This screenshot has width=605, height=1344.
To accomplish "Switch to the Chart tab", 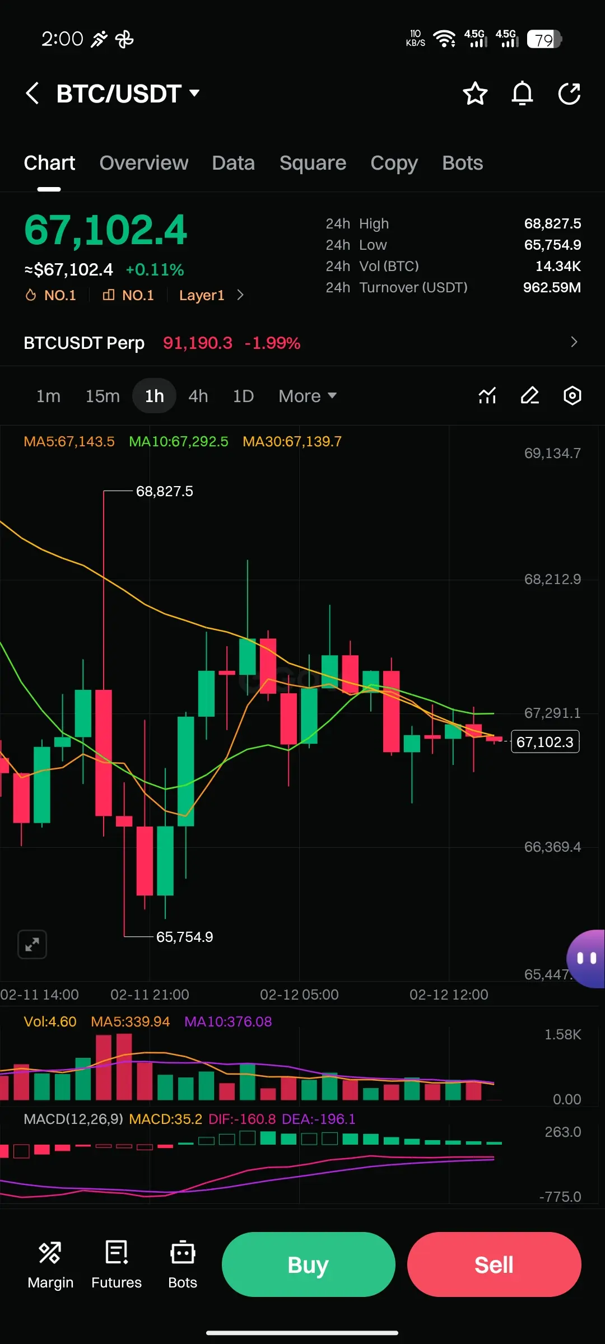I will click(49, 163).
